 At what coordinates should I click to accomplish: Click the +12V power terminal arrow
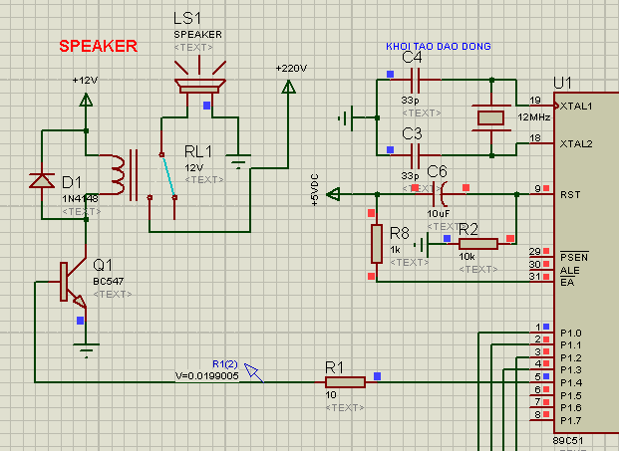coord(86,101)
